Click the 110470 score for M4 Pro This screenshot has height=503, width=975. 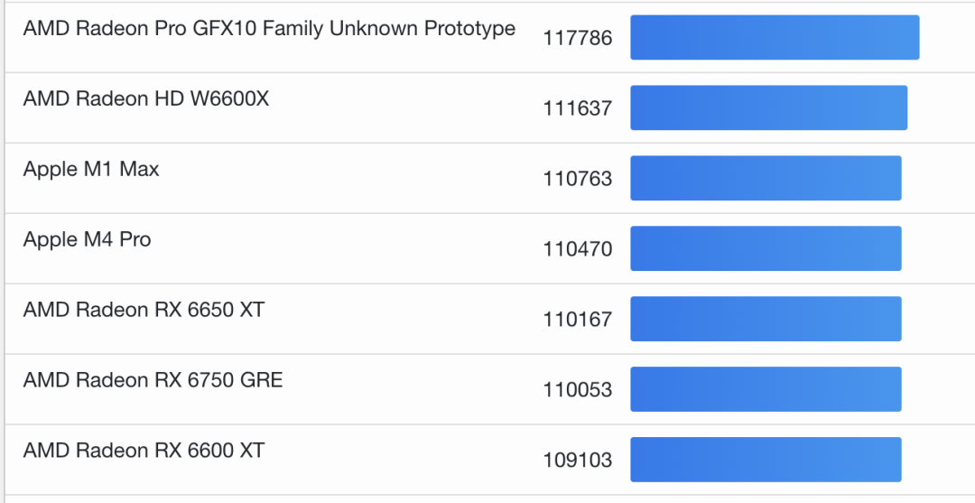(x=578, y=249)
